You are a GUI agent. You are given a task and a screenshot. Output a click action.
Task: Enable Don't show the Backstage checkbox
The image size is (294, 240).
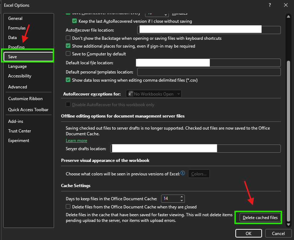coord(68,38)
